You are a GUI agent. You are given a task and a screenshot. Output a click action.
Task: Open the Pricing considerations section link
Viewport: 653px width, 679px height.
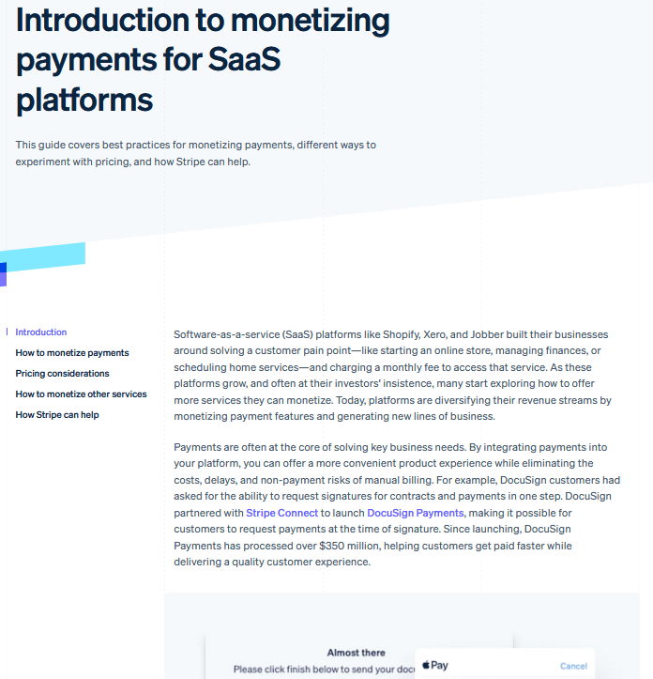pos(62,374)
